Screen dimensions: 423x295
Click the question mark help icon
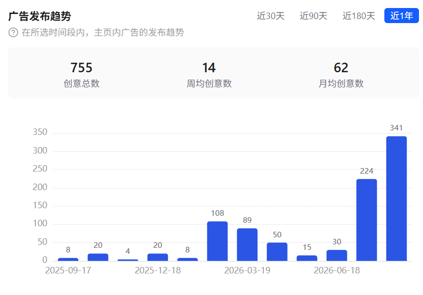[x=13, y=32]
